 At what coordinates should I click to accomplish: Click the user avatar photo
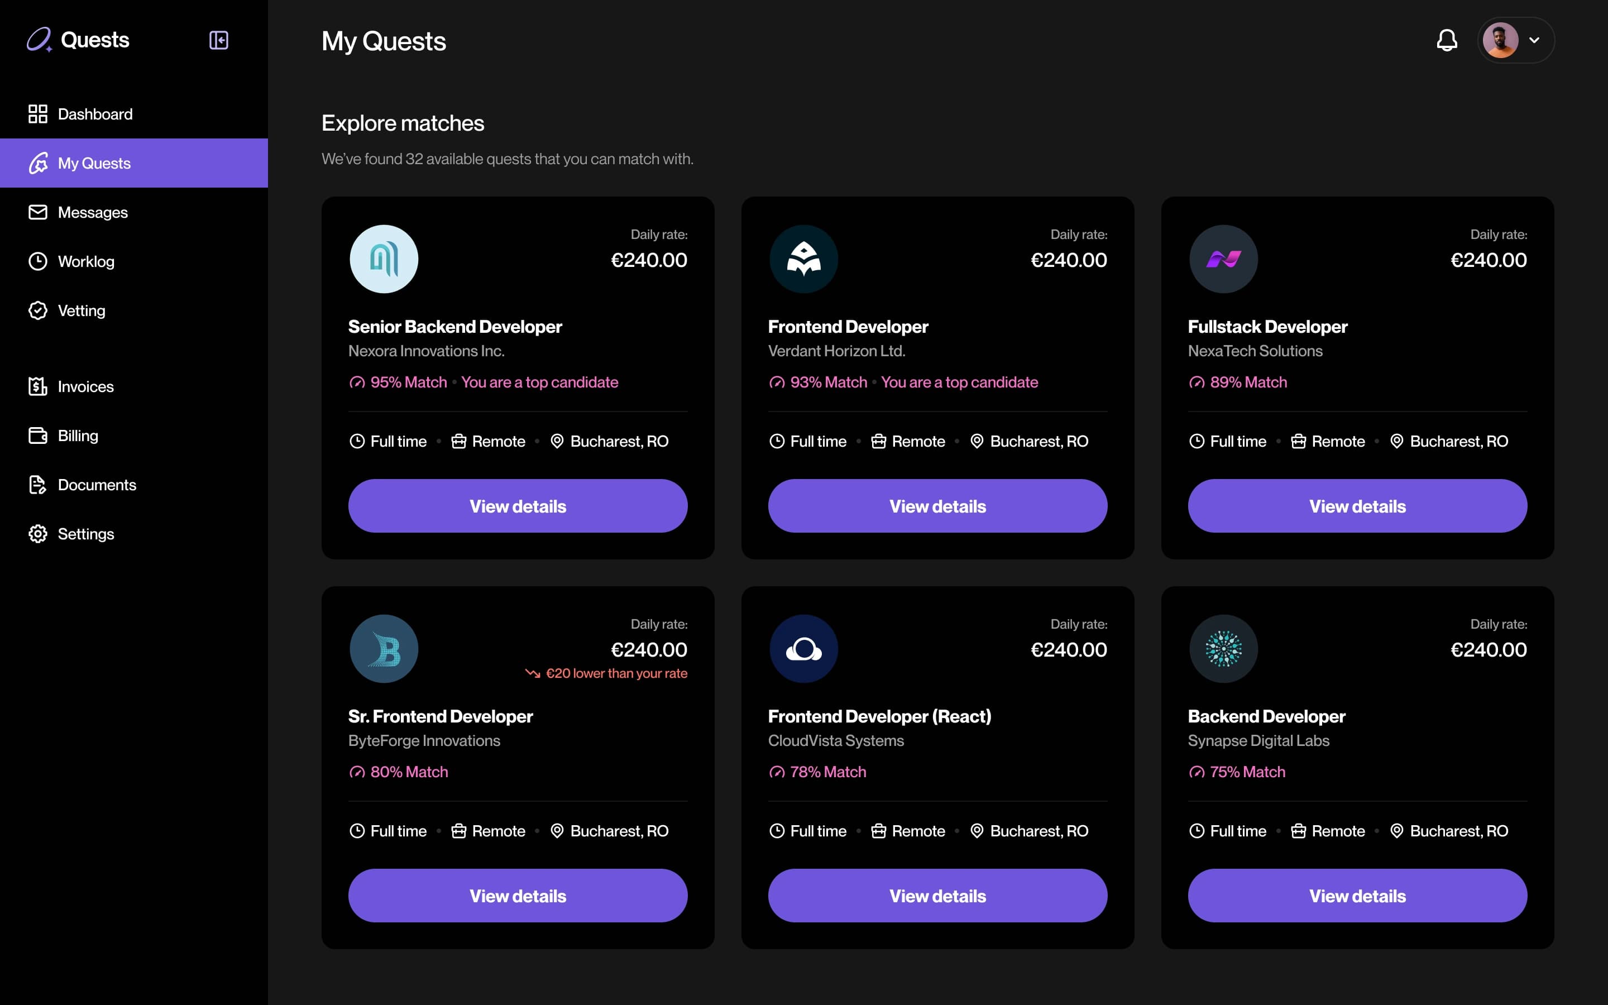(x=1500, y=40)
